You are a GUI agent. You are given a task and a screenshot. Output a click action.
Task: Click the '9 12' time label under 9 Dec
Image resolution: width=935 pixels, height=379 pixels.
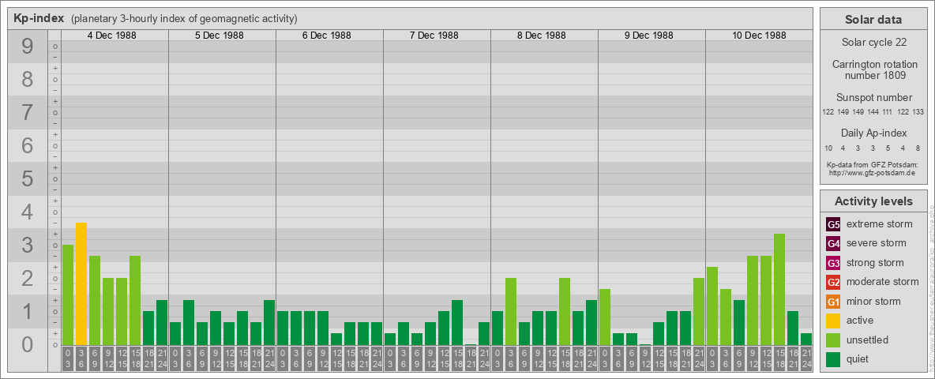pos(645,358)
